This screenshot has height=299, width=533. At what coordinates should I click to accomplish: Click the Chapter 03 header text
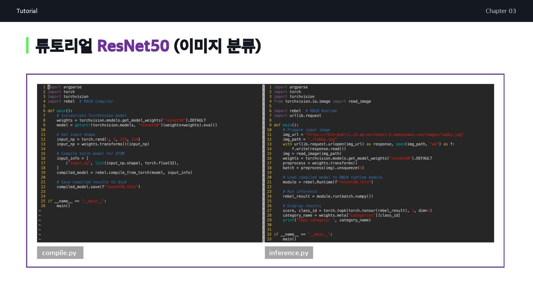point(501,11)
